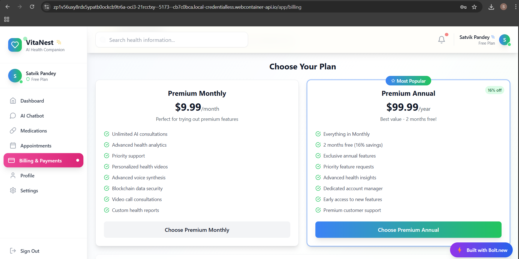Open the Dashboard menu item
519x259 pixels.
44,101
